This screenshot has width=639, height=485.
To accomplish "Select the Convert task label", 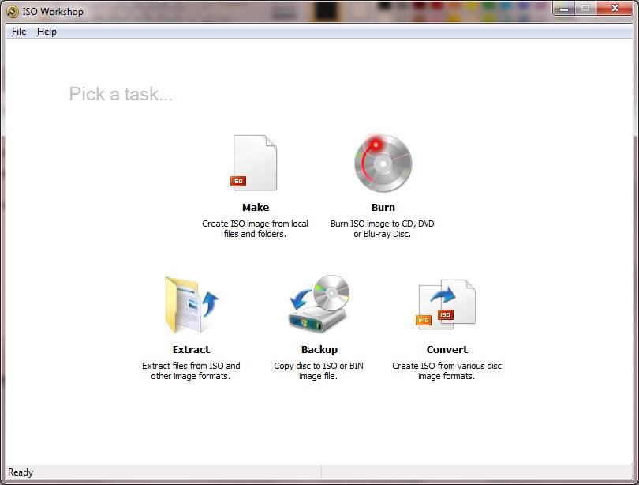I will (447, 349).
